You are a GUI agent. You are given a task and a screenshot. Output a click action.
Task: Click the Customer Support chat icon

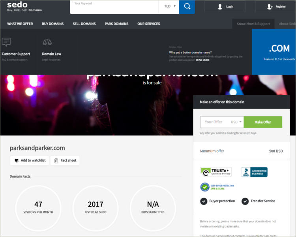tap(6, 42)
